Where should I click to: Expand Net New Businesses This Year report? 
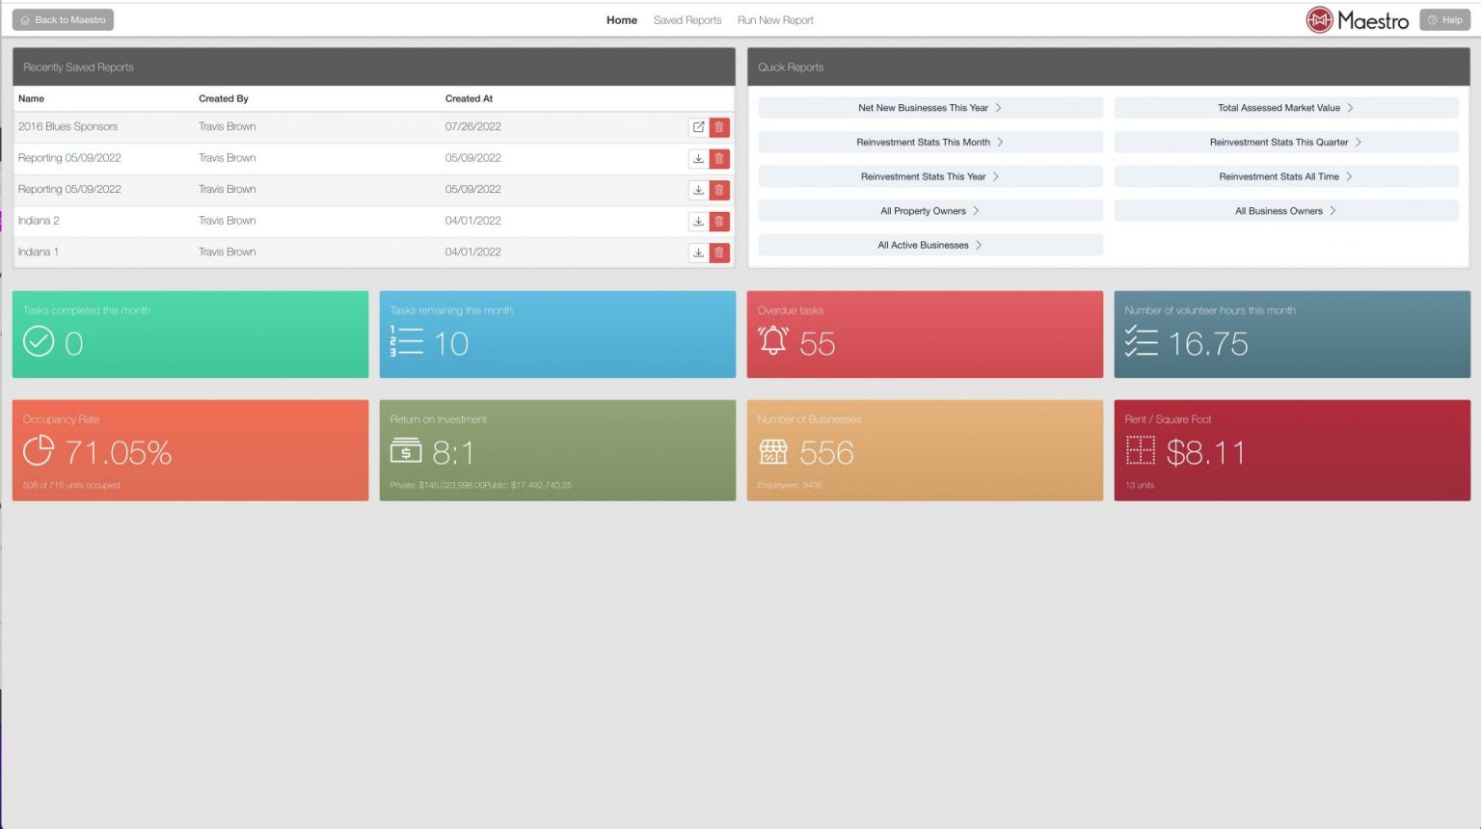[x=929, y=107]
